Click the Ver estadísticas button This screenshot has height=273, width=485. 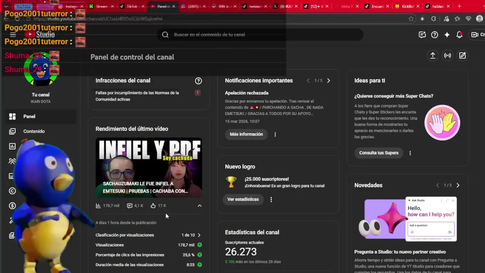pos(243,199)
